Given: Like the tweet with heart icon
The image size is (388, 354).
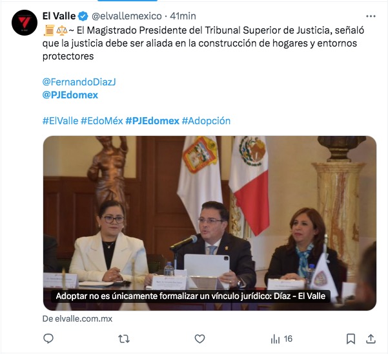Looking at the screenshot, I should 199,338.
